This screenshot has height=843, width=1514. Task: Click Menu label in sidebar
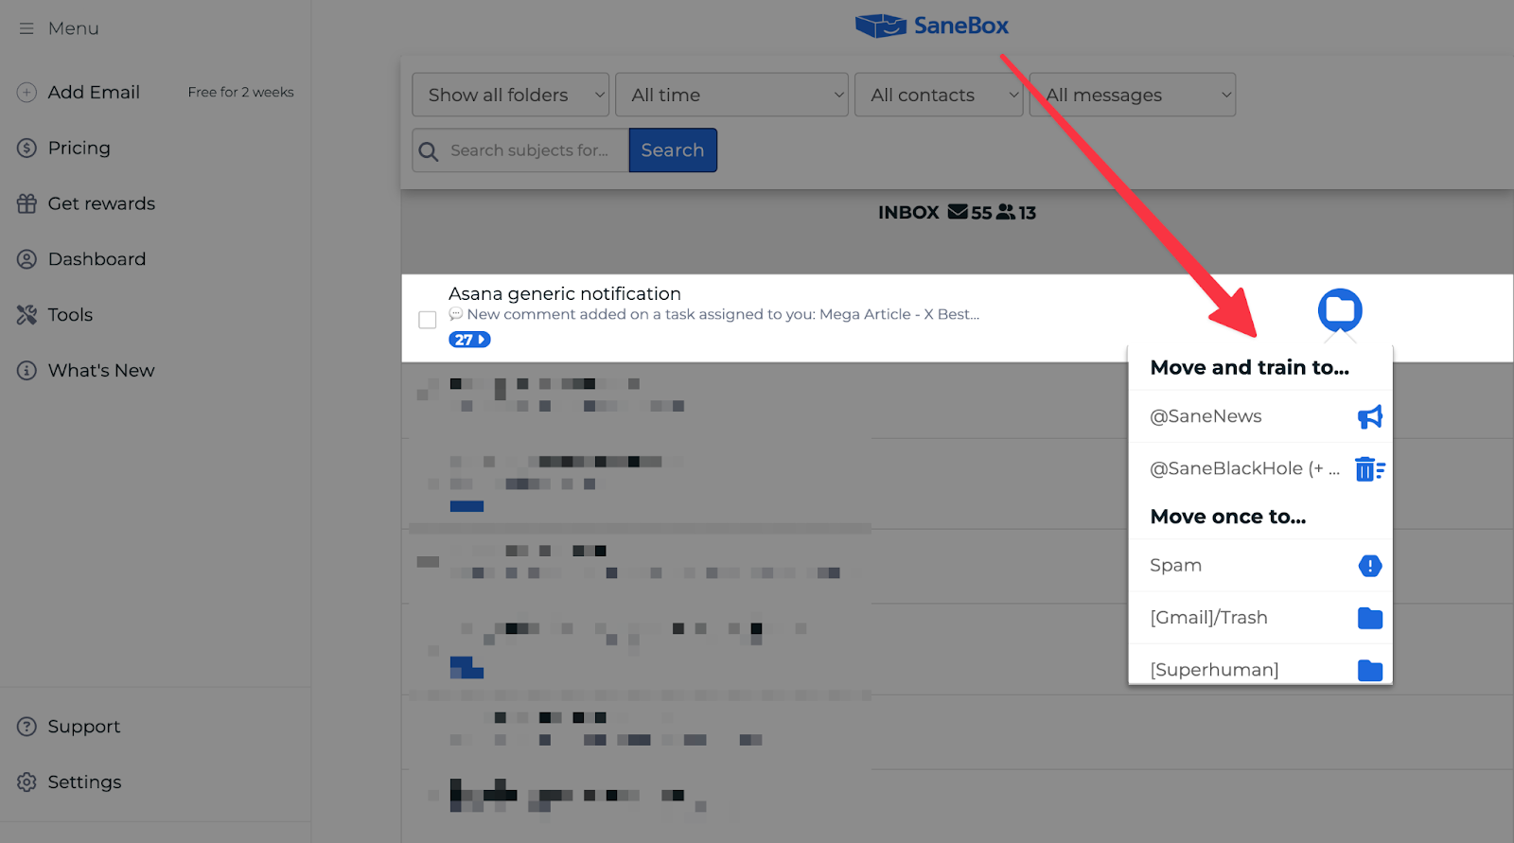click(x=74, y=28)
